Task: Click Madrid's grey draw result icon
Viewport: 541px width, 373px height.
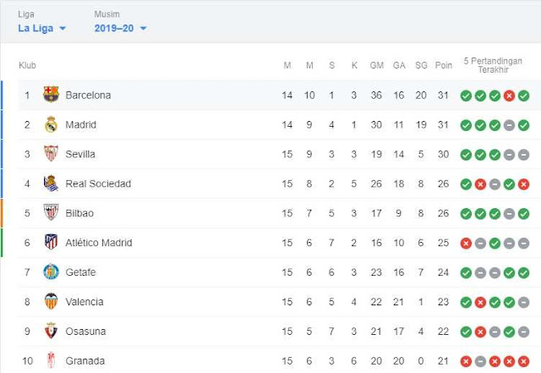Action: [x=509, y=125]
